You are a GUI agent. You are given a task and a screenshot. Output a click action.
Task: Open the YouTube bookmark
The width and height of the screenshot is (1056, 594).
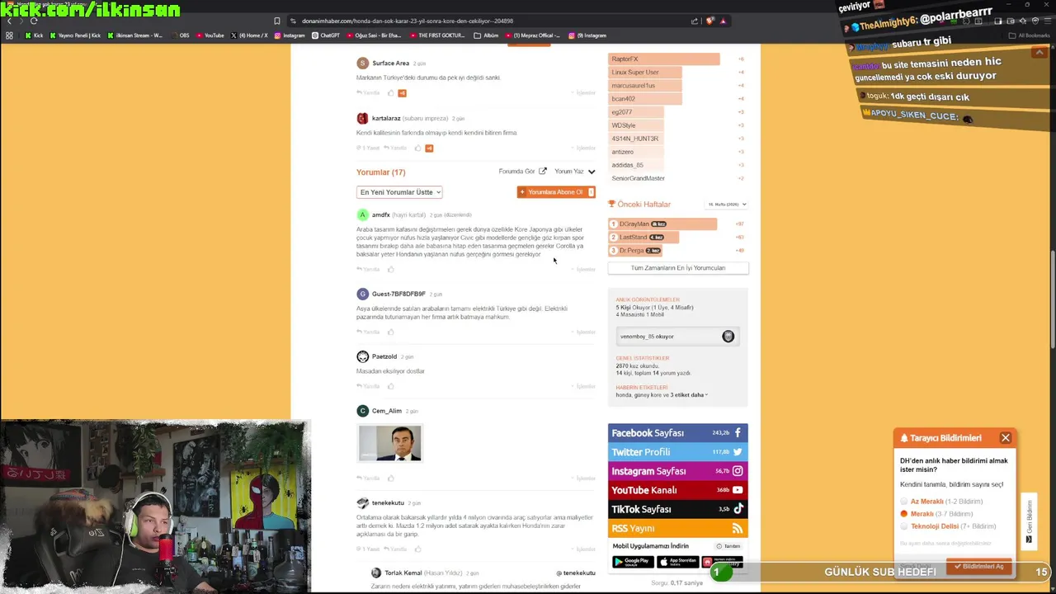(210, 35)
